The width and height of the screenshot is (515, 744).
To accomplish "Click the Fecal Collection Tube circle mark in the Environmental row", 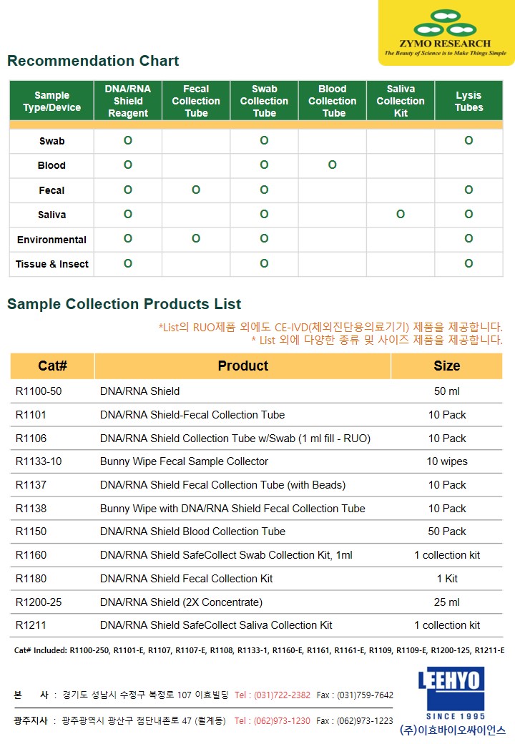I will click(x=196, y=238).
